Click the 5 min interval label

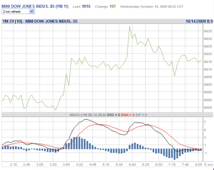208,164
